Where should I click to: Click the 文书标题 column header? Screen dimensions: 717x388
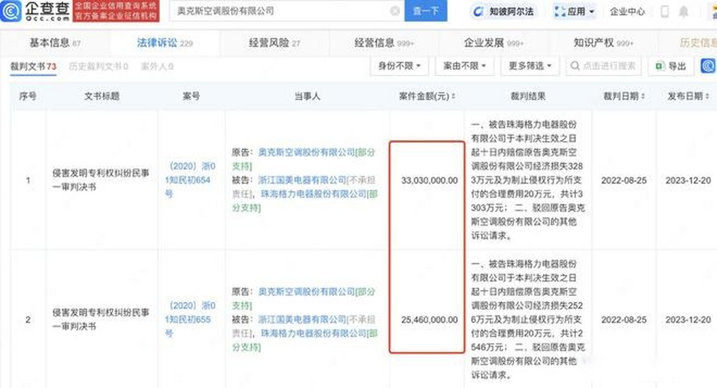coord(102,96)
